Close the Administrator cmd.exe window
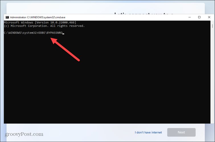215x142 pixels. pos(209,17)
